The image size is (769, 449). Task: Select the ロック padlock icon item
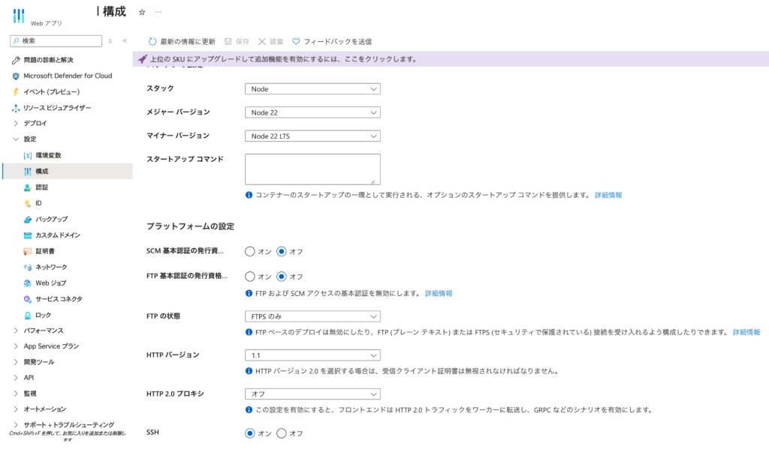pyautogui.click(x=28, y=315)
